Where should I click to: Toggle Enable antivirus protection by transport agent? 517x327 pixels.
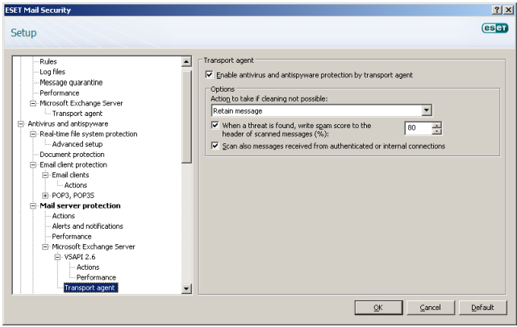210,75
